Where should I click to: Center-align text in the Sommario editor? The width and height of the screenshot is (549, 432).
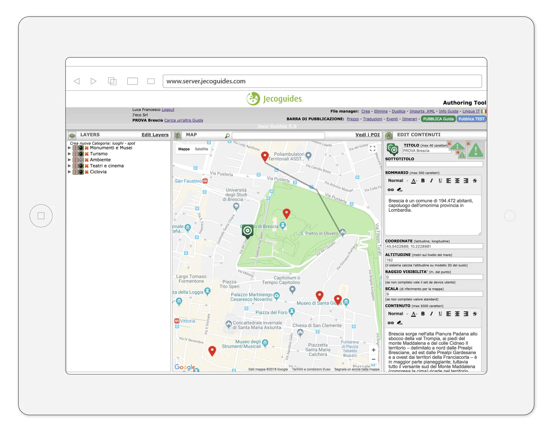pos(457,181)
